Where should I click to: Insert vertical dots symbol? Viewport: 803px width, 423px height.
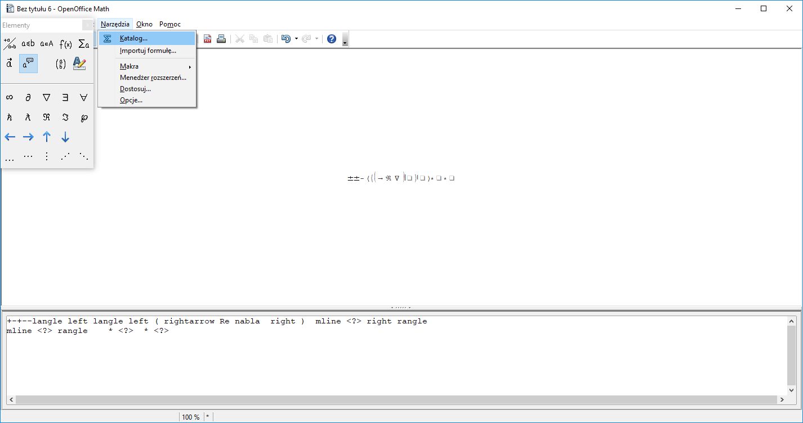pyautogui.click(x=47, y=156)
